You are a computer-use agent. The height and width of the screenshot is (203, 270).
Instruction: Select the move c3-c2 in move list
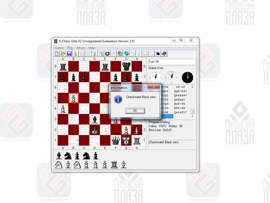180,87
